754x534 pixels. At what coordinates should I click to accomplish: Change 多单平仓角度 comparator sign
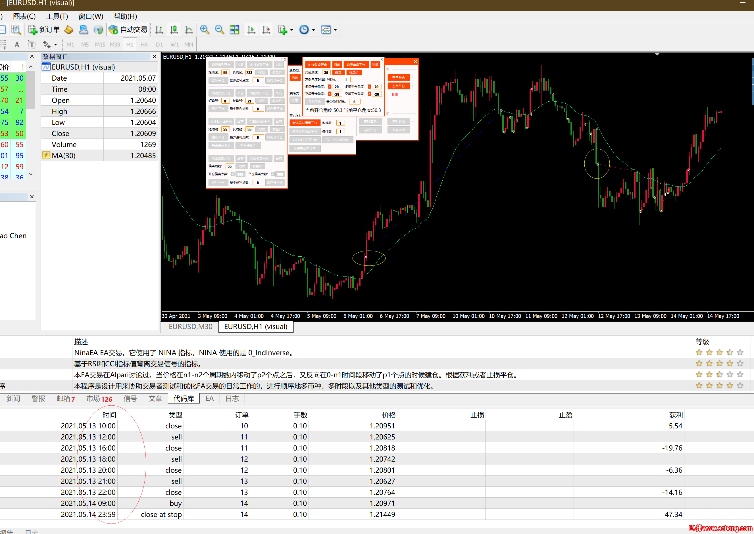369,87
